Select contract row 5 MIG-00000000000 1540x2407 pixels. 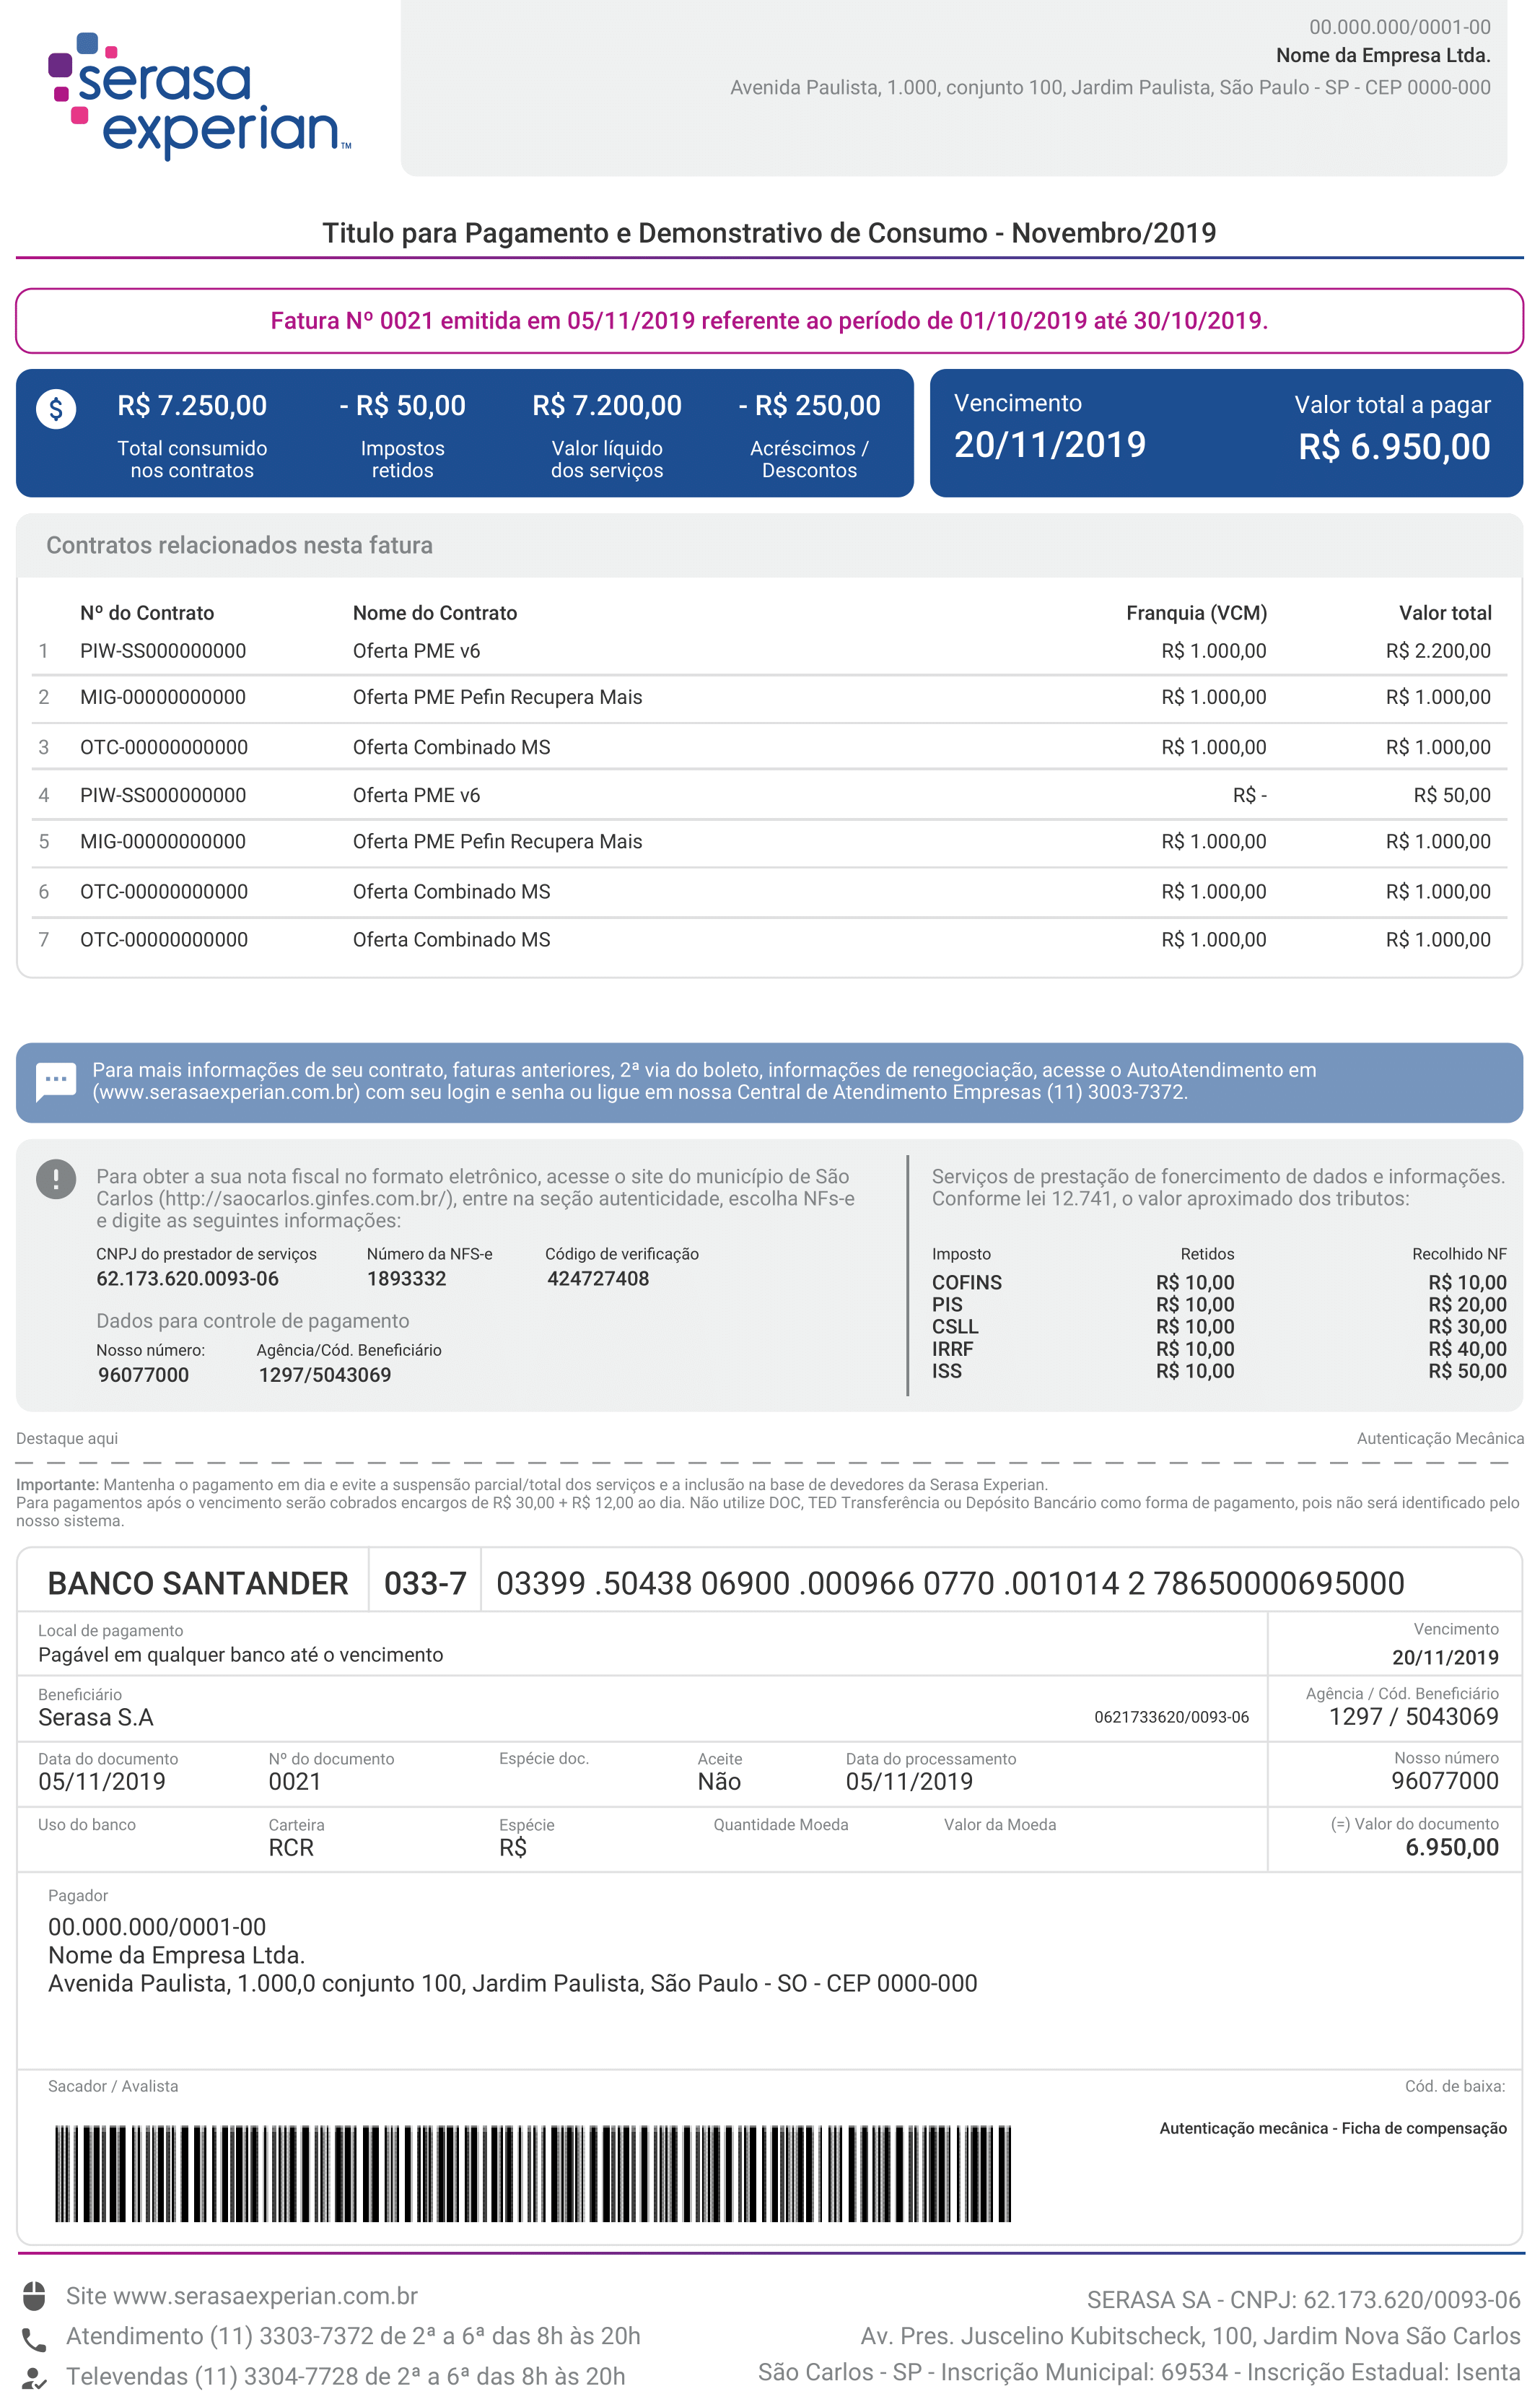pyautogui.click(x=769, y=843)
